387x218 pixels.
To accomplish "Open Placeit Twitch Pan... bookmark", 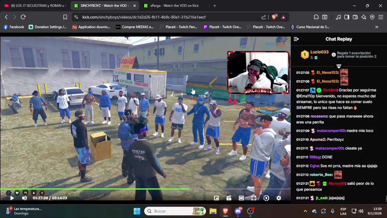I will tap(178, 27).
